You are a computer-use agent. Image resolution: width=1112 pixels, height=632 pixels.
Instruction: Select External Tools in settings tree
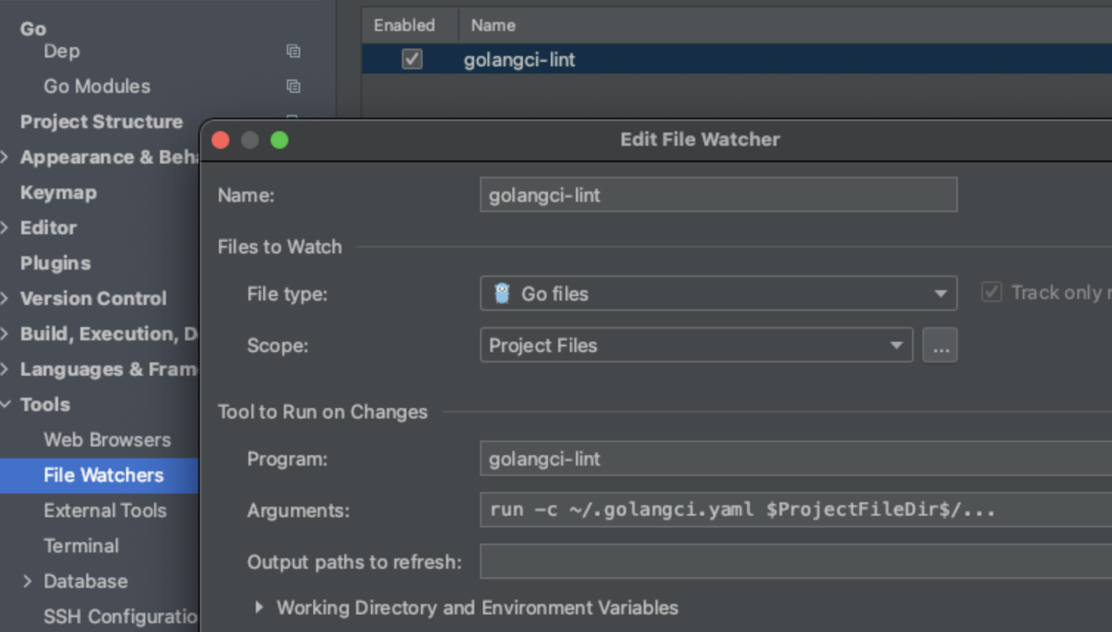click(105, 510)
